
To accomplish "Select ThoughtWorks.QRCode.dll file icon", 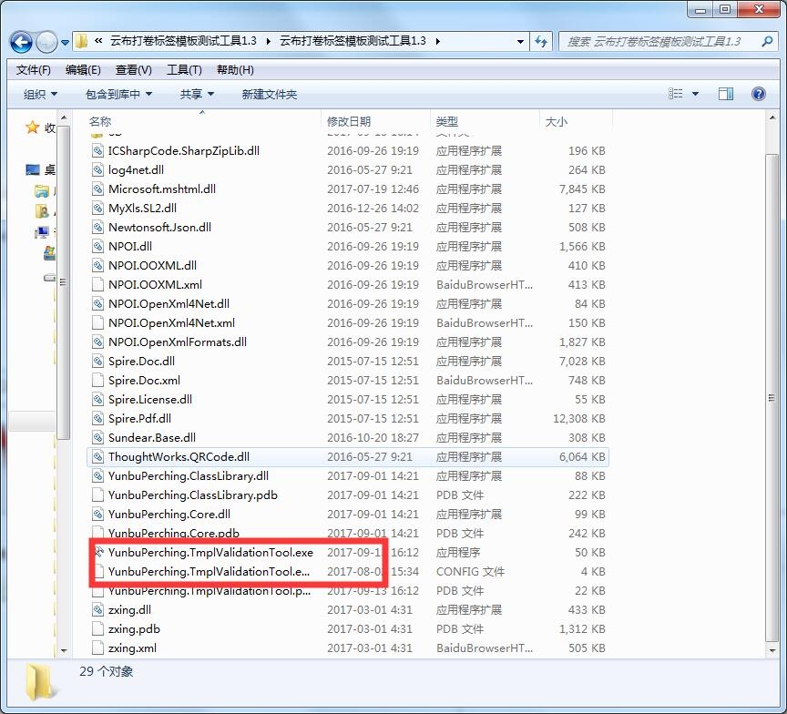I will point(97,456).
